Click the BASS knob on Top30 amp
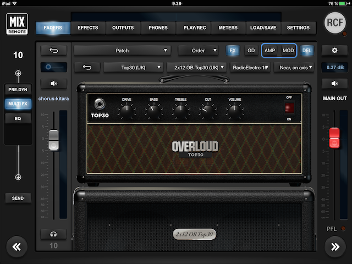 154,110
